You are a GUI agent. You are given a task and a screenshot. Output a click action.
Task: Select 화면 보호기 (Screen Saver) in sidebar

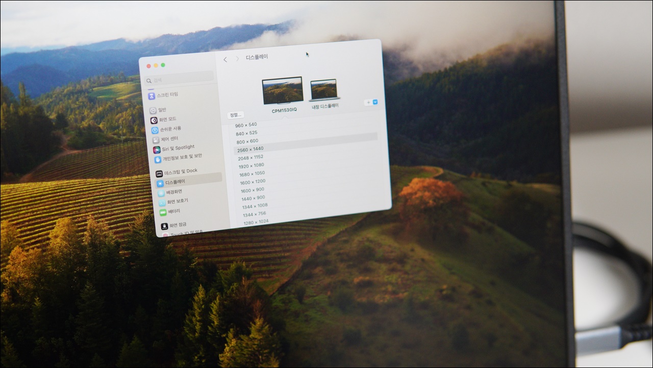click(x=162, y=203)
